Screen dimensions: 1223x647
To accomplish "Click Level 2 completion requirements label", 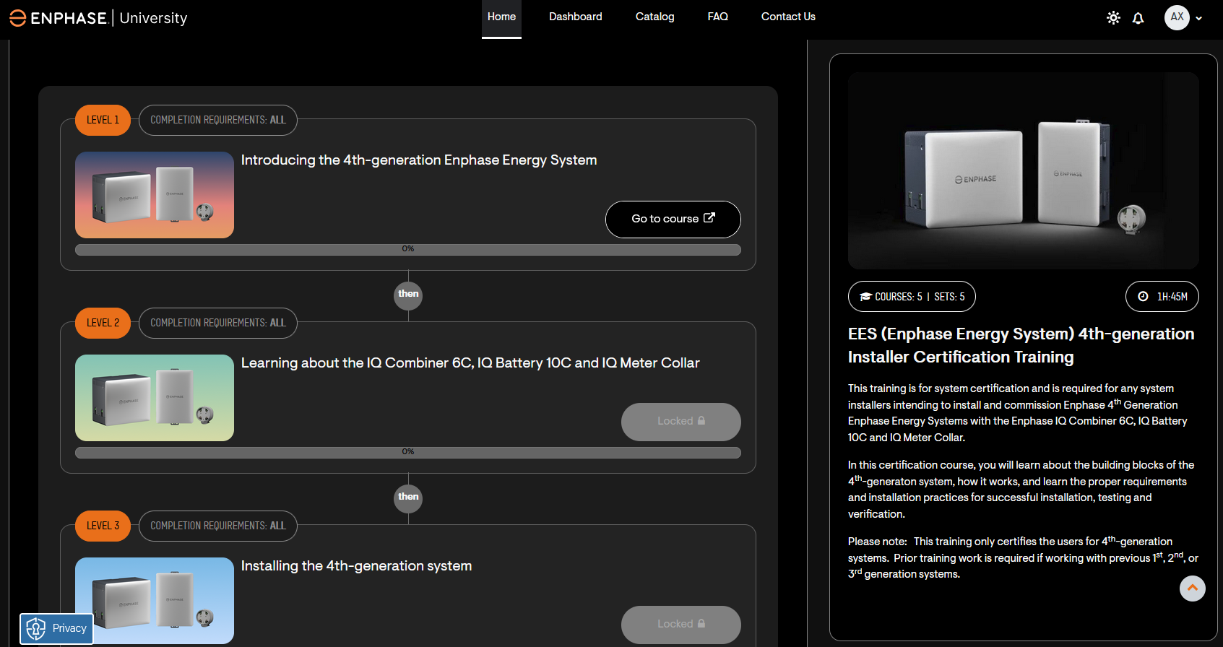I will coord(218,323).
